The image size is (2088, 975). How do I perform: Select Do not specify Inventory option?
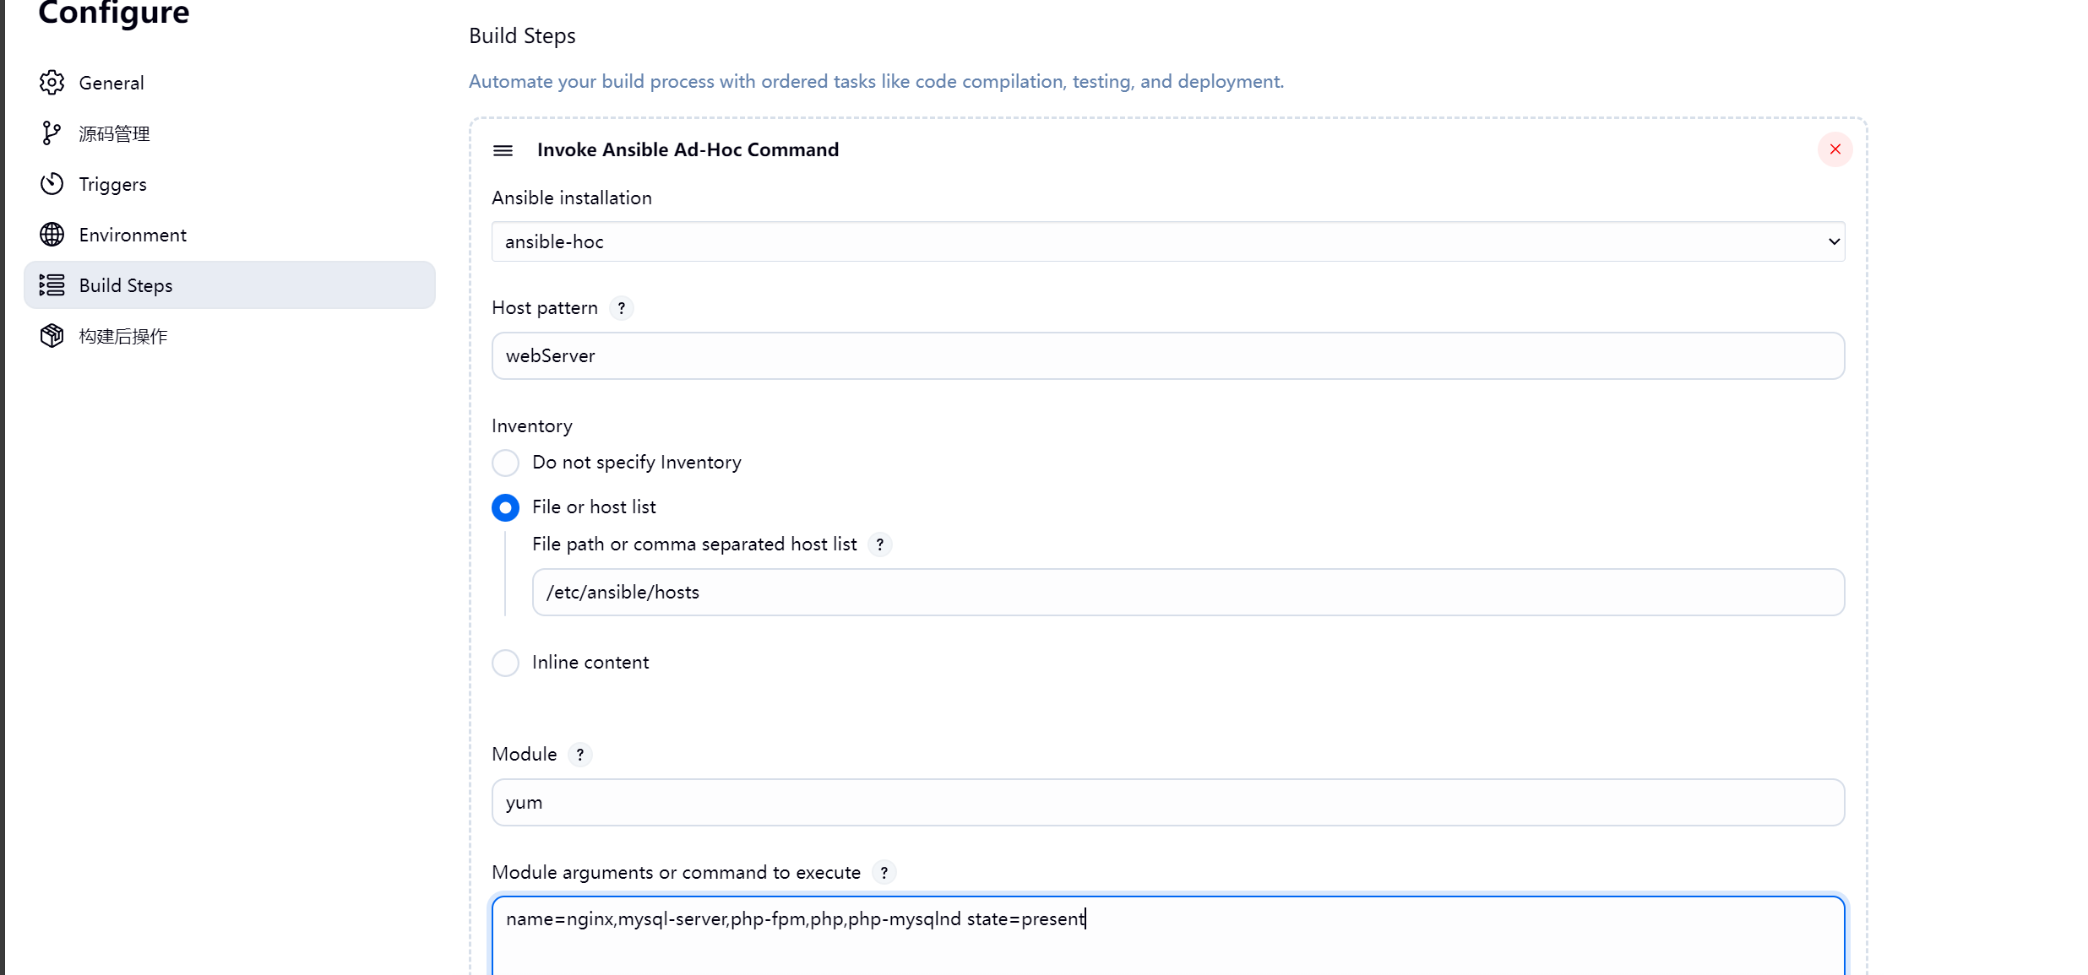click(505, 463)
